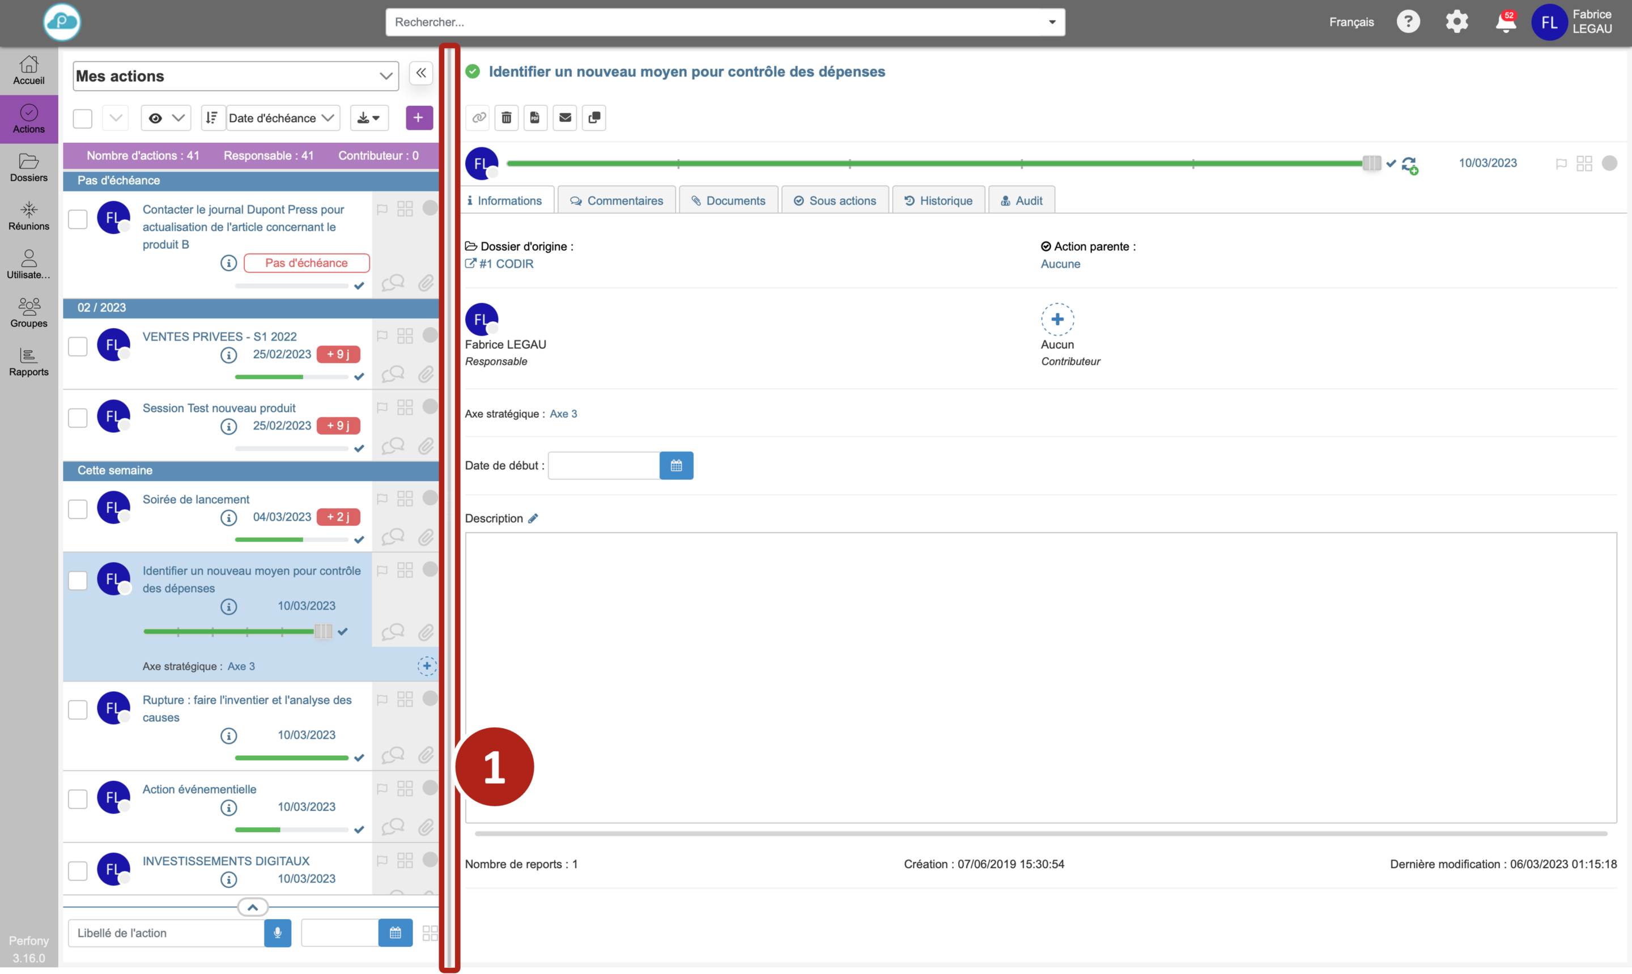Open Réunions in the left sidebar

(29, 216)
